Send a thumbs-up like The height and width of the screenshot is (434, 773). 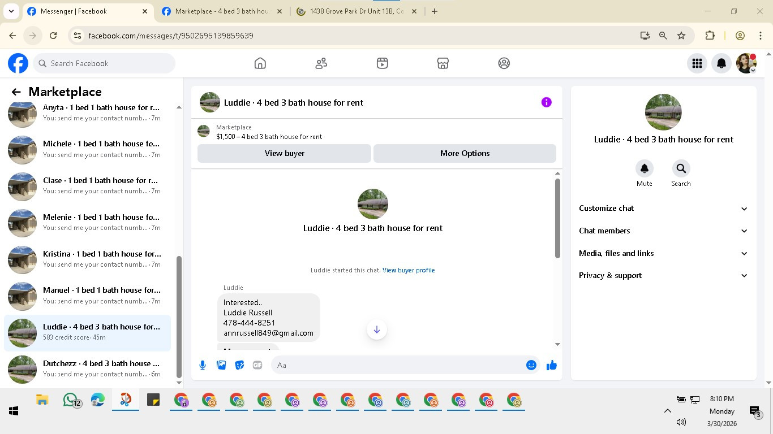point(552,365)
